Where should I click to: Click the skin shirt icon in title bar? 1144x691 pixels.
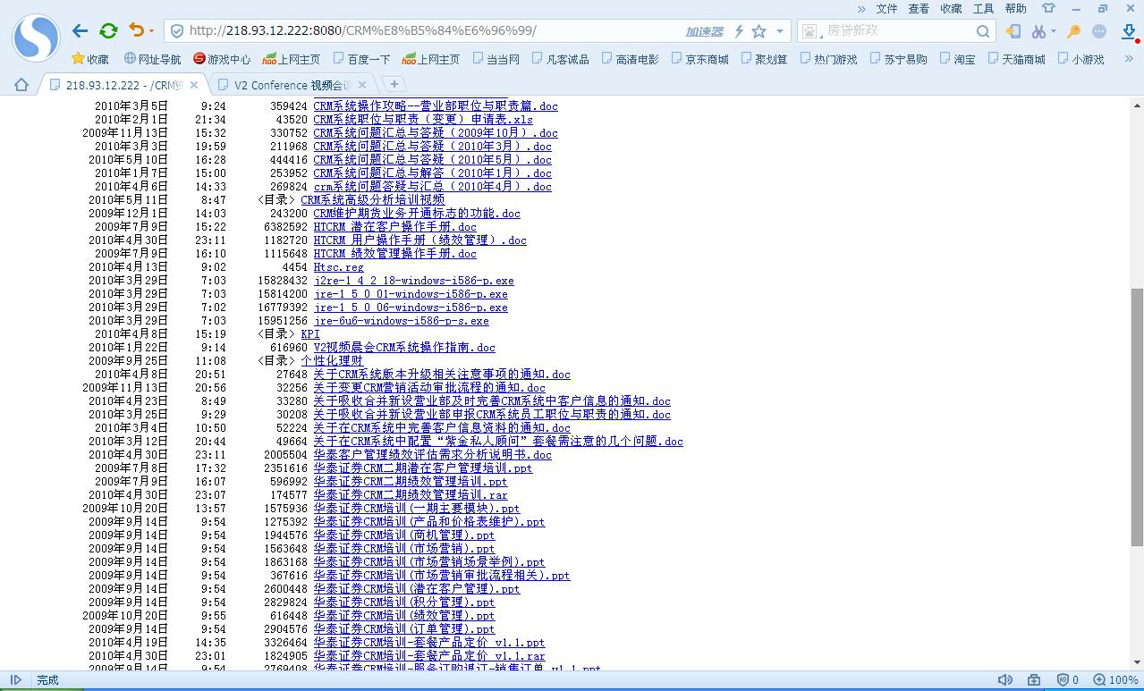(x=1048, y=8)
